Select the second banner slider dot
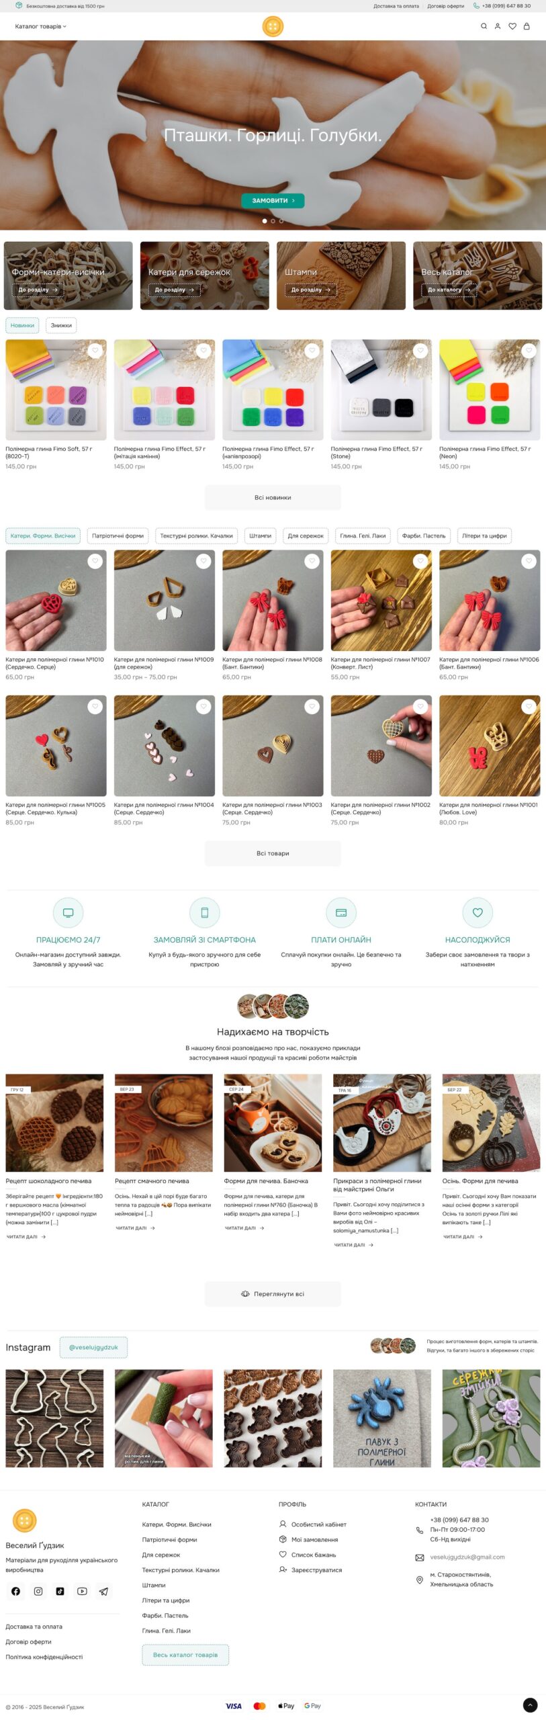The height and width of the screenshot is (1720, 546). pos(273,220)
